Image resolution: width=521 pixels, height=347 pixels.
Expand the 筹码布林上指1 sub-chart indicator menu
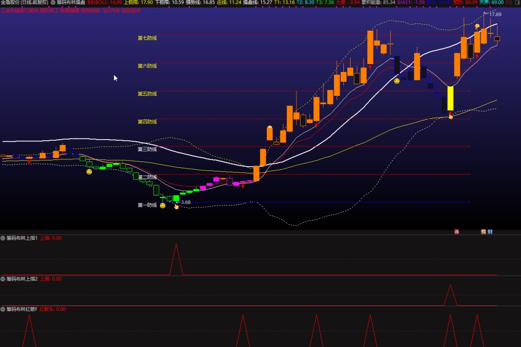[3, 238]
